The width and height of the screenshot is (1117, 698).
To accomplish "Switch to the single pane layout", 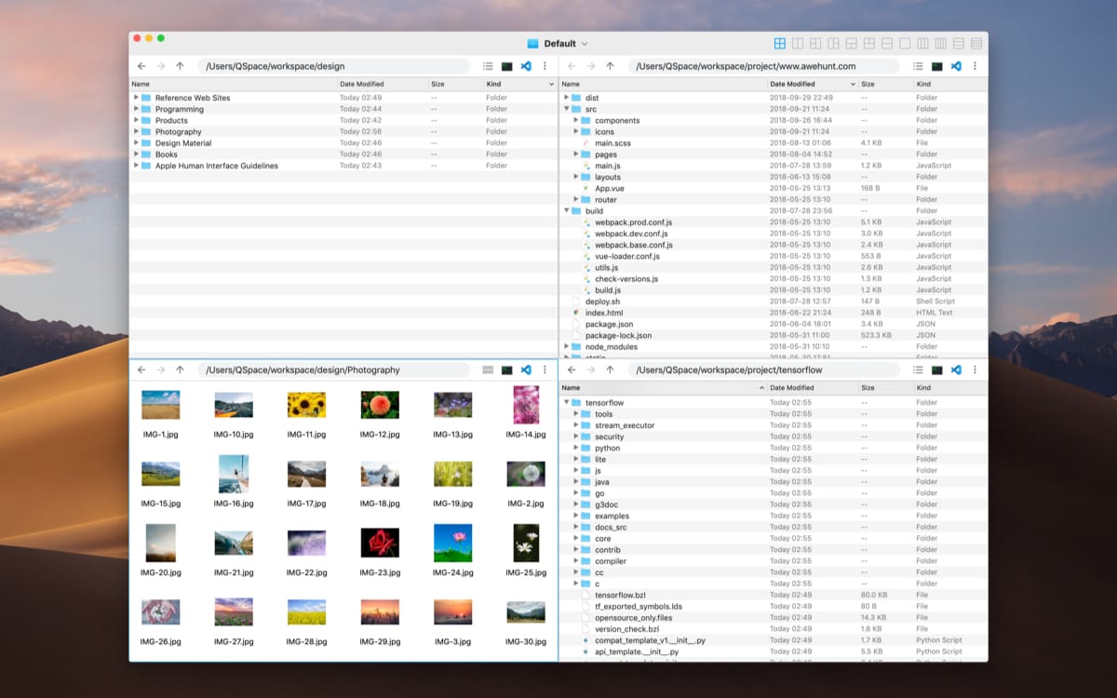I will [x=905, y=43].
